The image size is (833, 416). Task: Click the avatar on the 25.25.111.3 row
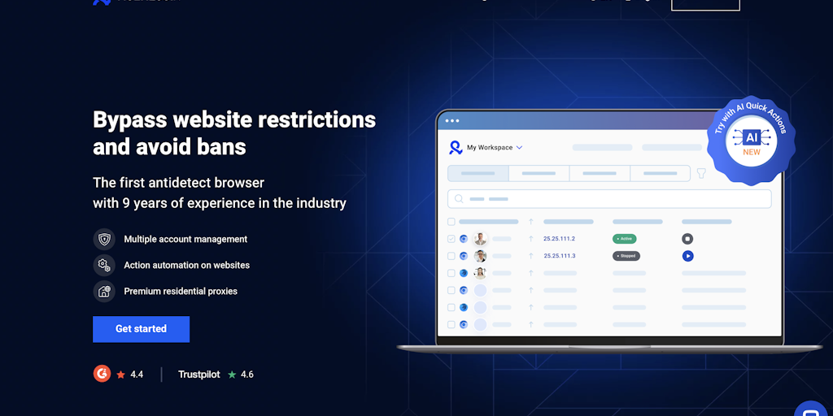[x=480, y=256]
